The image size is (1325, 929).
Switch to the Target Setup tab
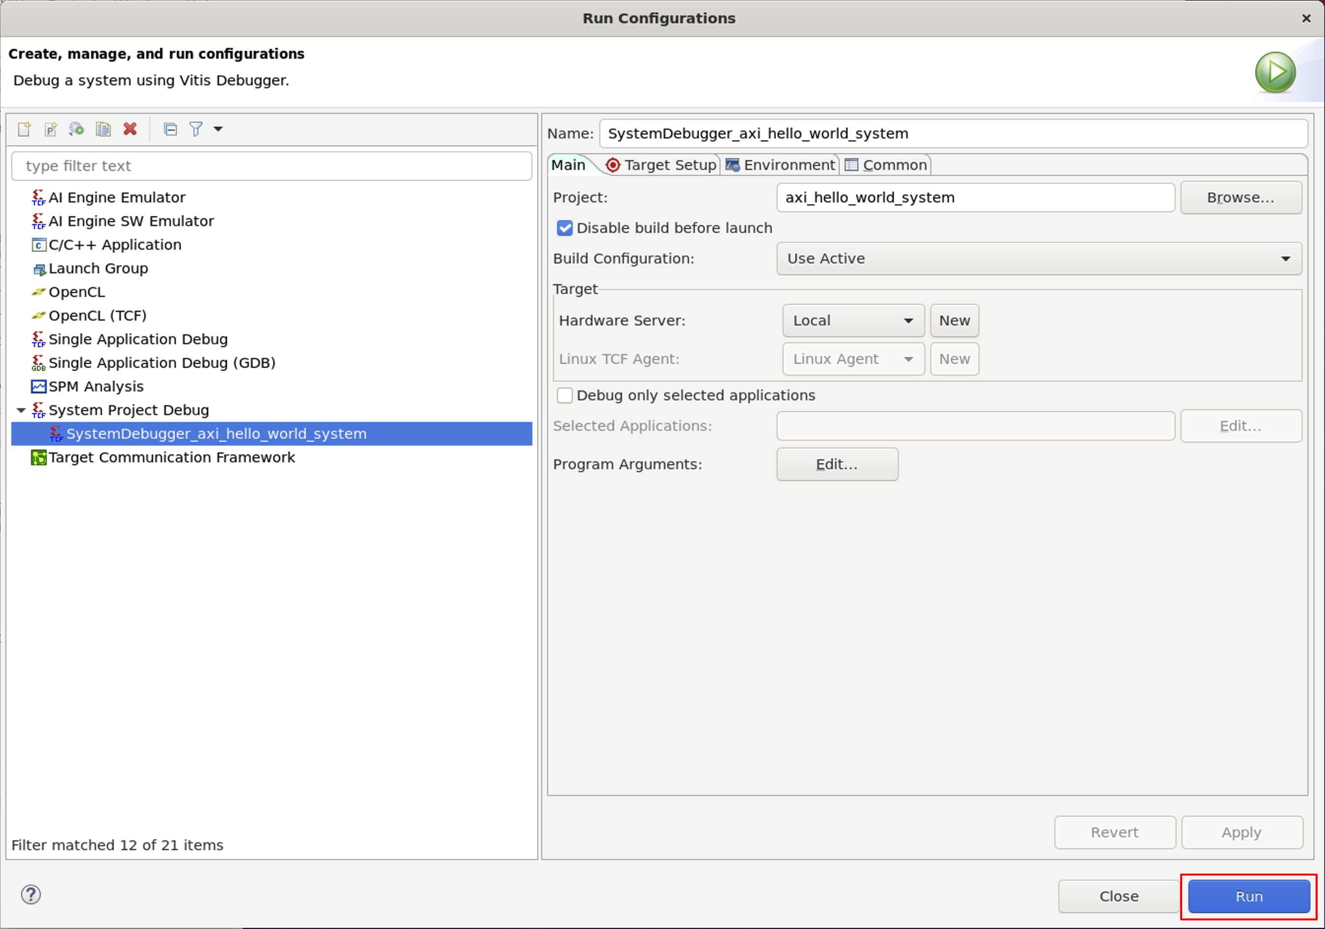point(662,165)
